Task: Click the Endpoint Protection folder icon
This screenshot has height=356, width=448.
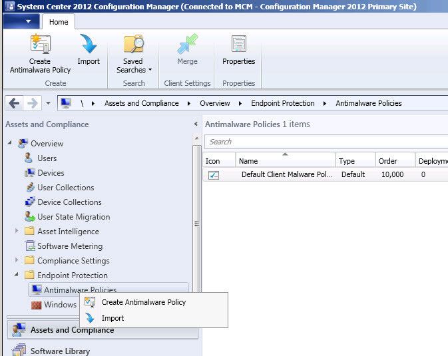Action: pos(29,275)
